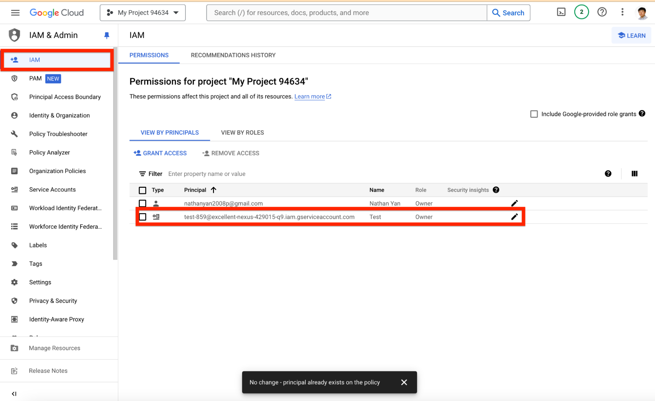The image size is (655, 401).
Task: Unpin IAM & Admin pin icon
Action: coord(106,35)
